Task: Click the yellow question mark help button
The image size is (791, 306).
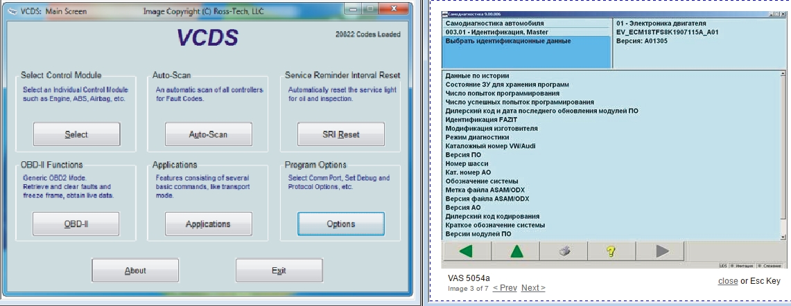Action: [x=612, y=251]
